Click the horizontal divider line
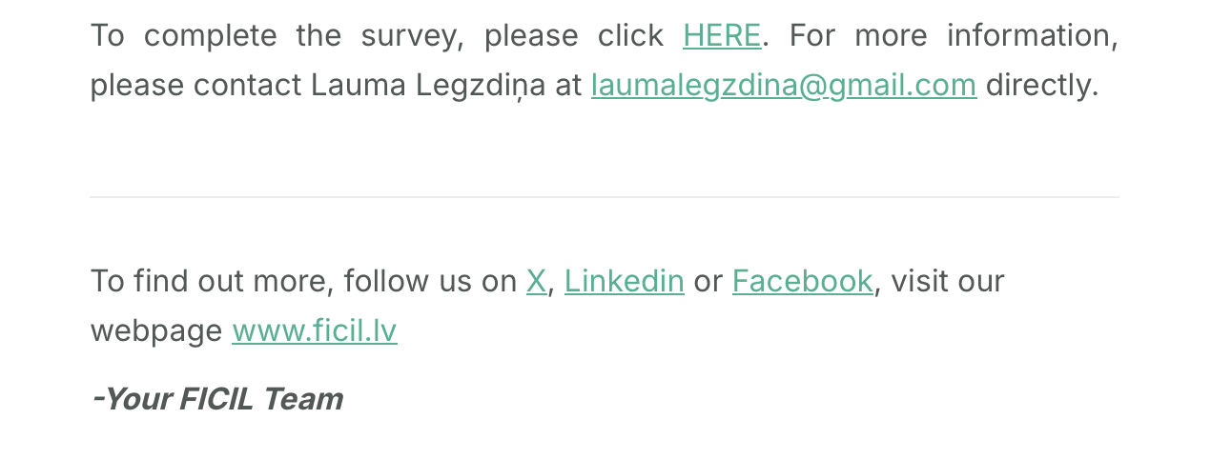 [x=605, y=197]
